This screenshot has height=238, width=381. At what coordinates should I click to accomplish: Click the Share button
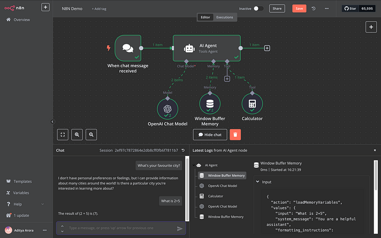277,9
